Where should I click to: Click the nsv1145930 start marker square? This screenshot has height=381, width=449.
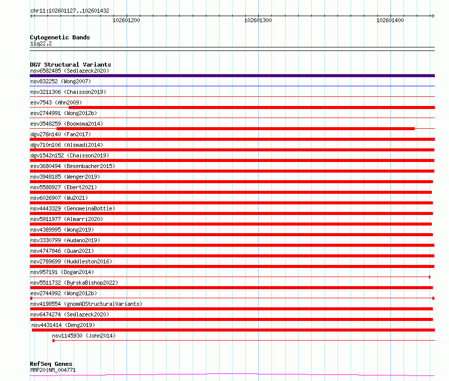click(x=53, y=341)
